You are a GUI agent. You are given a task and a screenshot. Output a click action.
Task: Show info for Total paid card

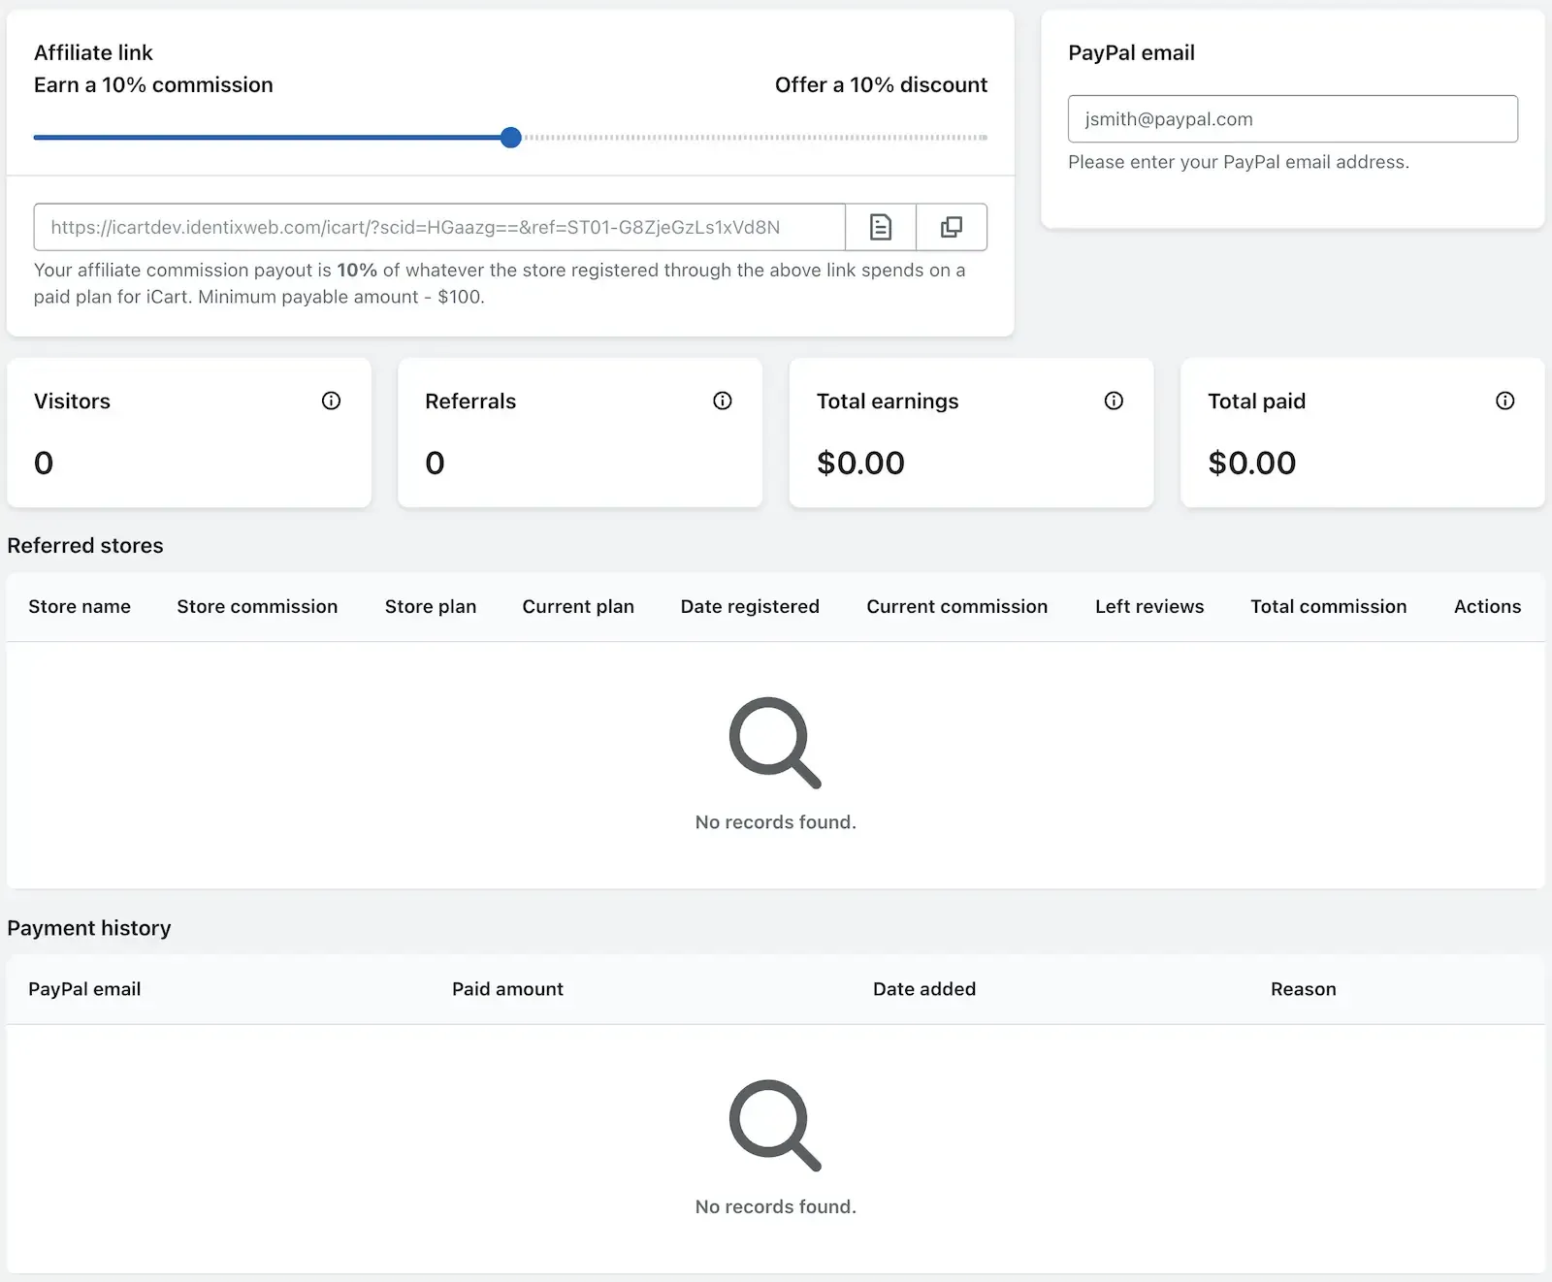coord(1505,401)
